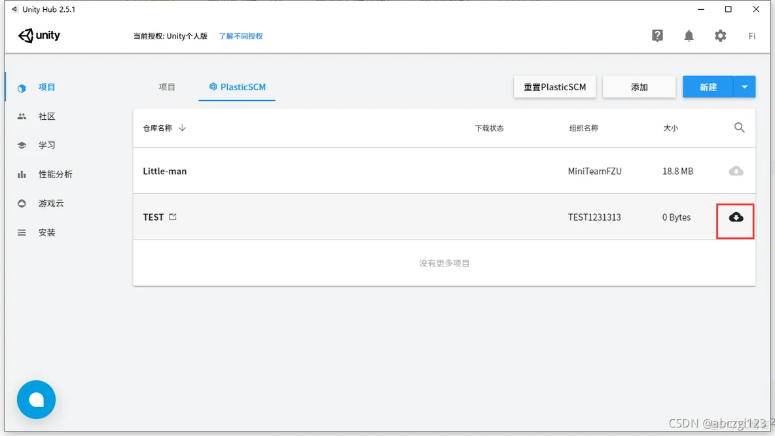Minimize the Unity Hub window

701,9
